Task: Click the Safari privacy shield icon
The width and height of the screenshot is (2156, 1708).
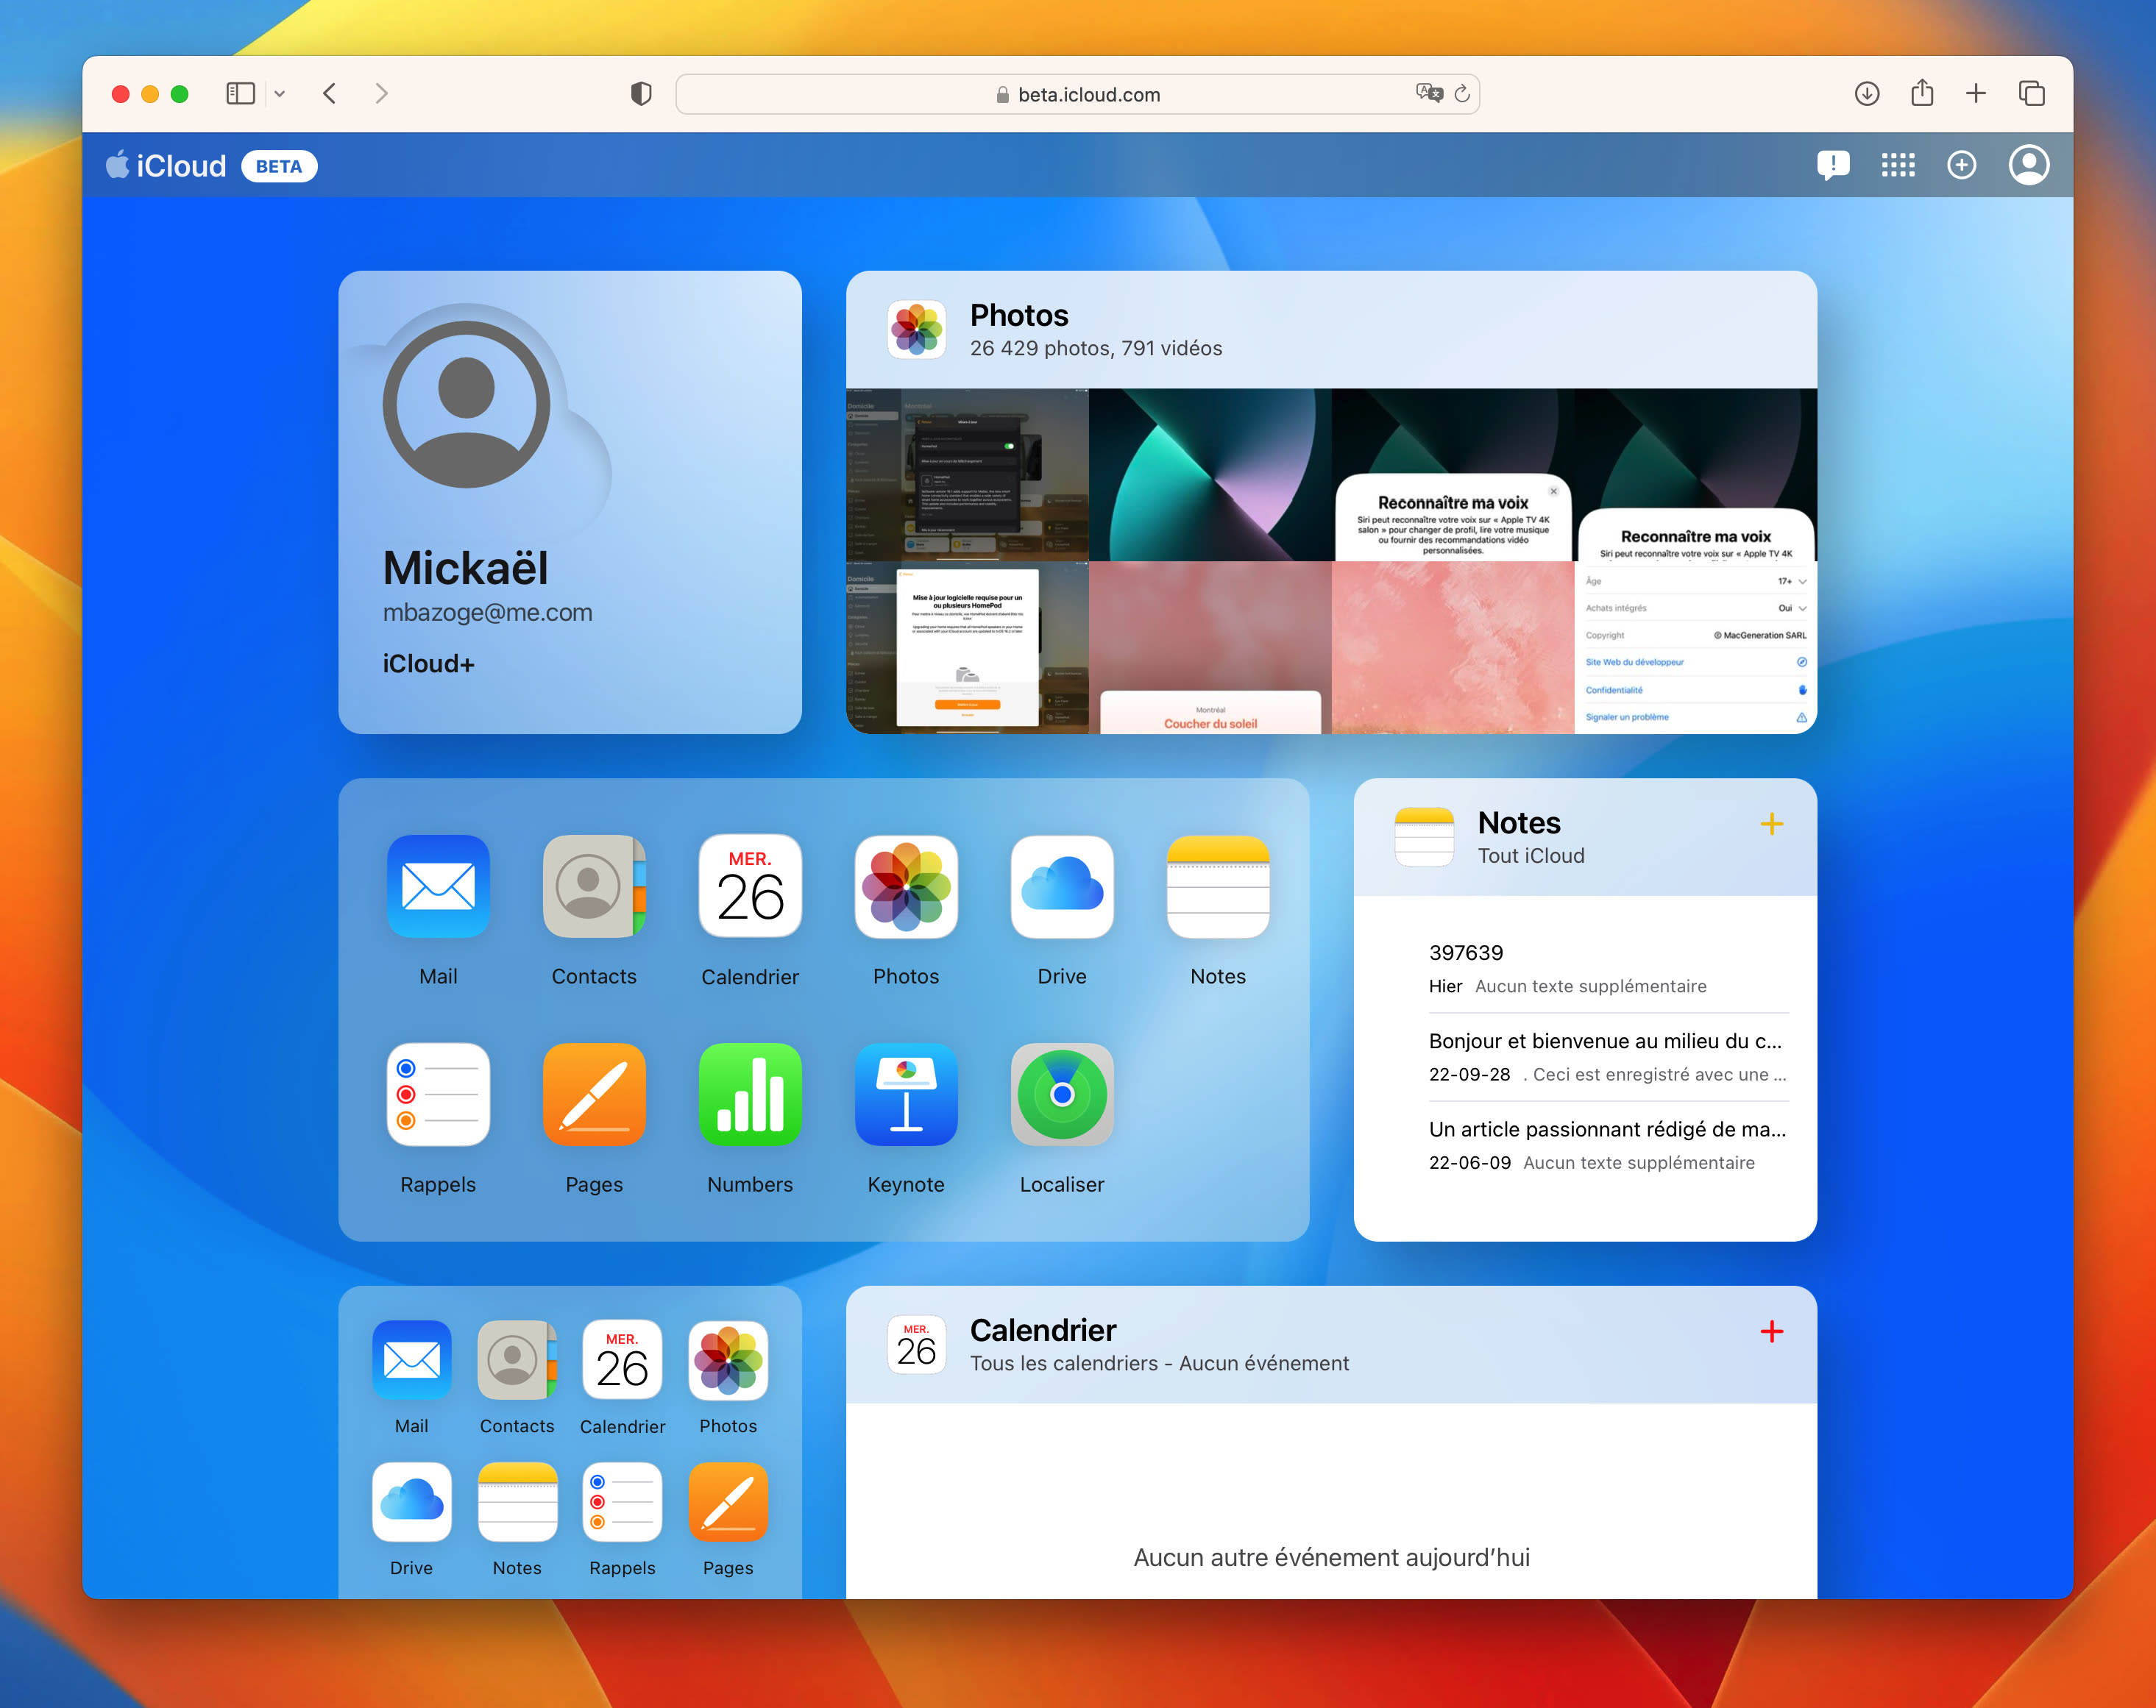Action: [641, 94]
